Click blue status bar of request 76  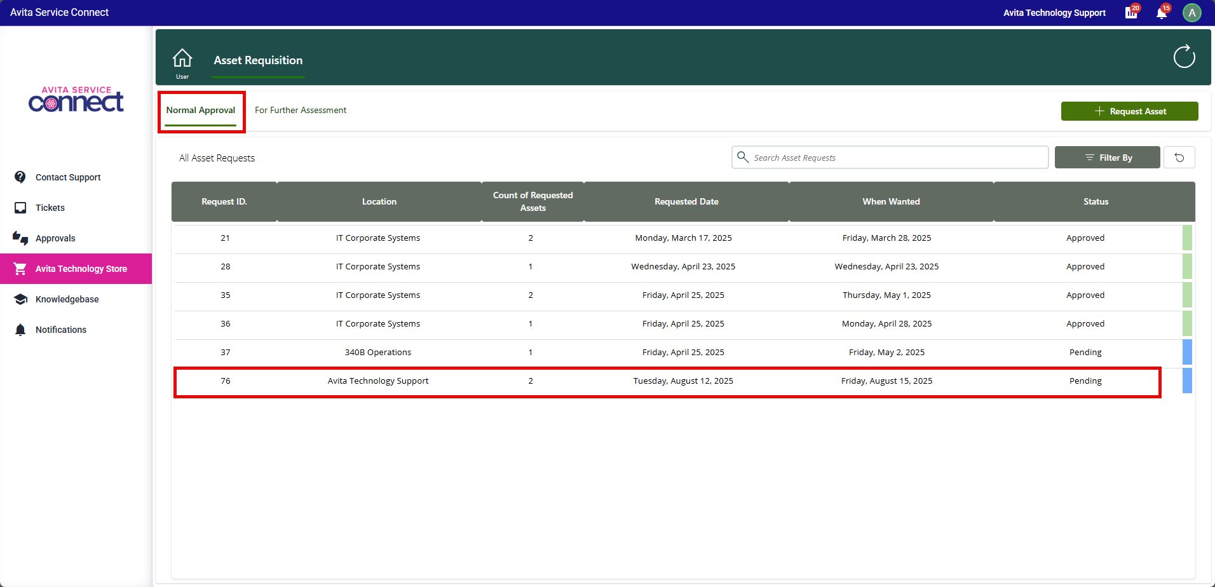click(1187, 381)
